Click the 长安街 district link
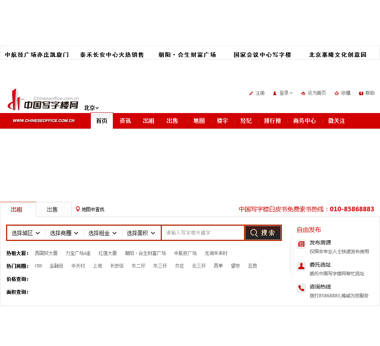The height and width of the screenshot is (346, 380). [x=117, y=266]
